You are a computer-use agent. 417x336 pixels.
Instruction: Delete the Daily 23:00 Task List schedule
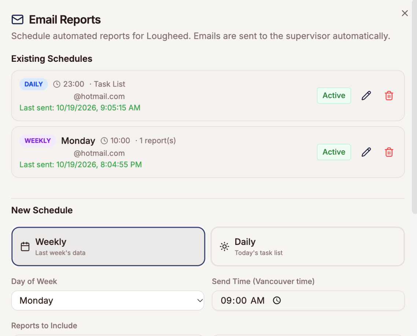tap(389, 95)
